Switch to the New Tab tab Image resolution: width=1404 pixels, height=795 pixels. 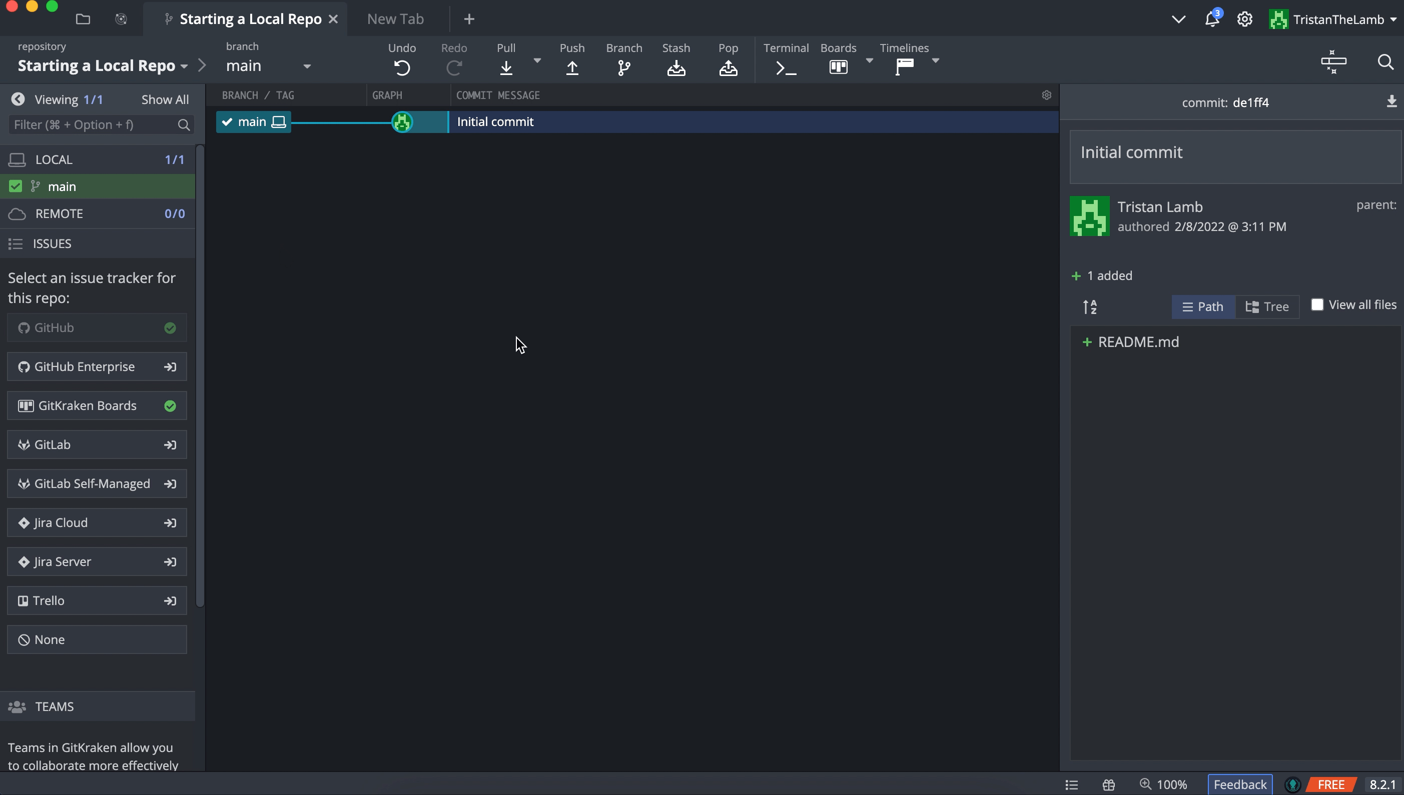pyautogui.click(x=395, y=19)
